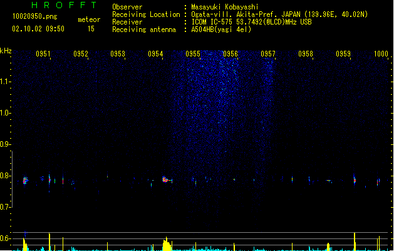Click the 0.8 kHz axis label

(4, 176)
